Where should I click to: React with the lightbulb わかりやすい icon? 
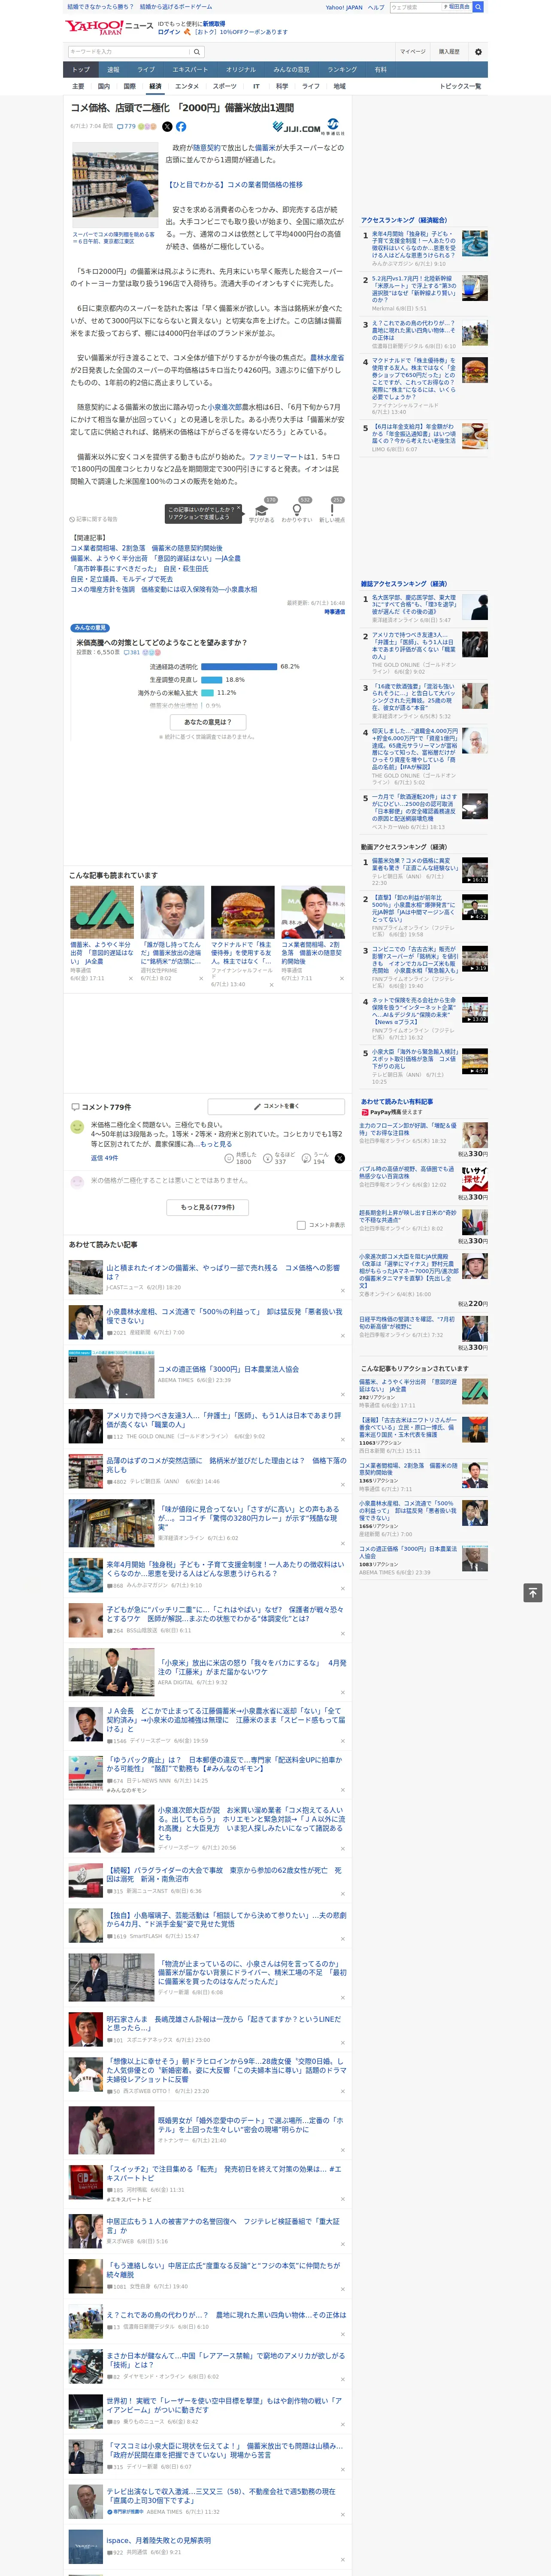tap(297, 509)
